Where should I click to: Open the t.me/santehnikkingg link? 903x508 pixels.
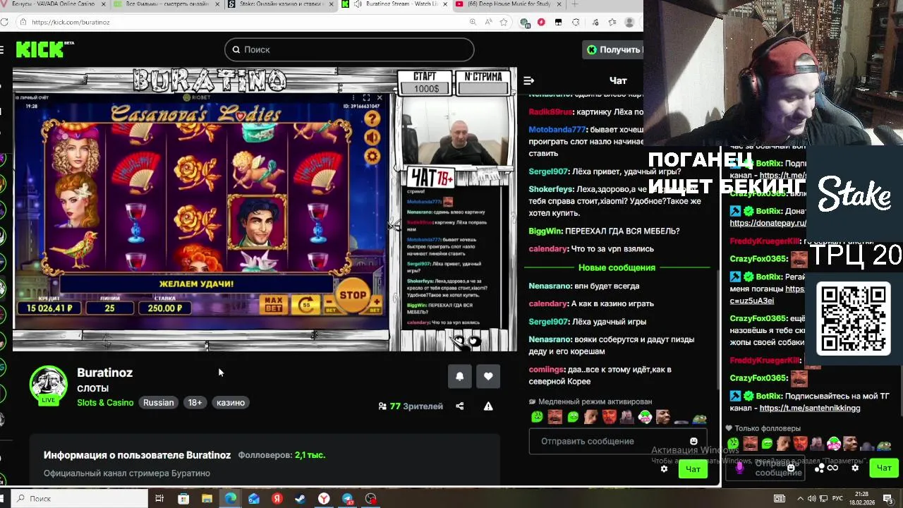(x=810, y=408)
